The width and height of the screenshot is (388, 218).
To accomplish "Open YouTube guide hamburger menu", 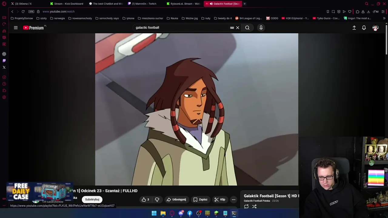I will click(16, 28).
